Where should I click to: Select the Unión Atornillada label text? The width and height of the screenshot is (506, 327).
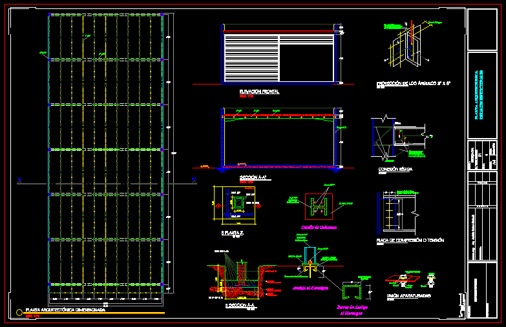[x=404, y=297]
